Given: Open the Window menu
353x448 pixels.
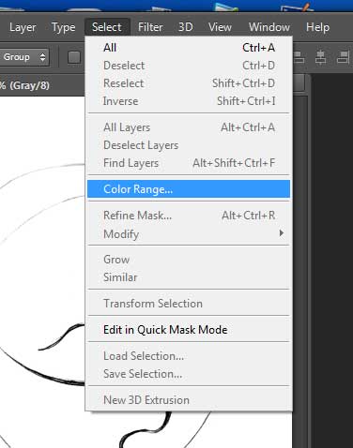Looking at the screenshot, I should click(x=269, y=27).
